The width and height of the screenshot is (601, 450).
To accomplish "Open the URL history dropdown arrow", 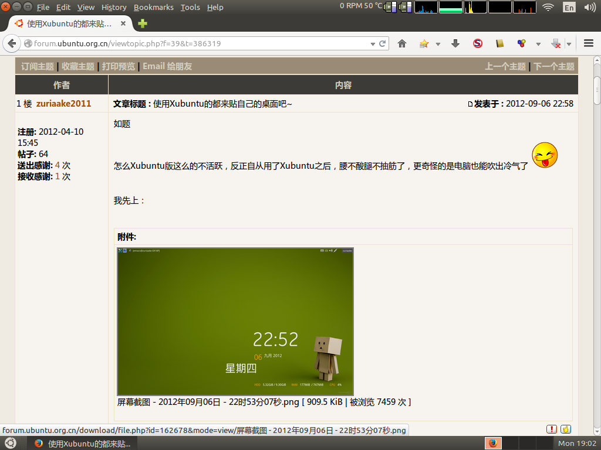I will (x=373, y=44).
